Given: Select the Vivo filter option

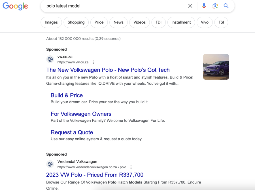Looking at the screenshot, I should 205,22.
